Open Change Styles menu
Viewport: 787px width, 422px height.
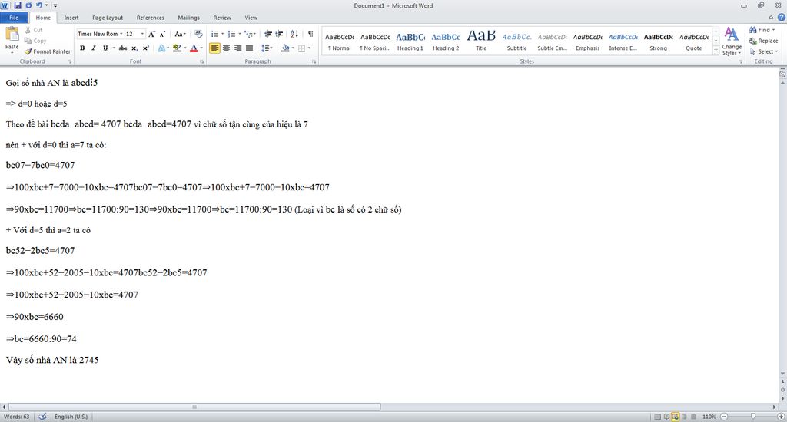pyautogui.click(x=732, y=42)
